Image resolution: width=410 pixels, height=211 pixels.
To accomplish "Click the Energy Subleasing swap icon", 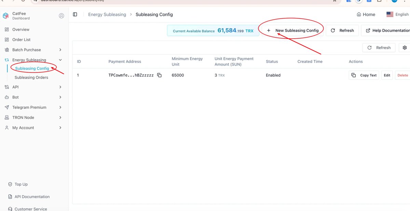I will click(x=7, y=60).
